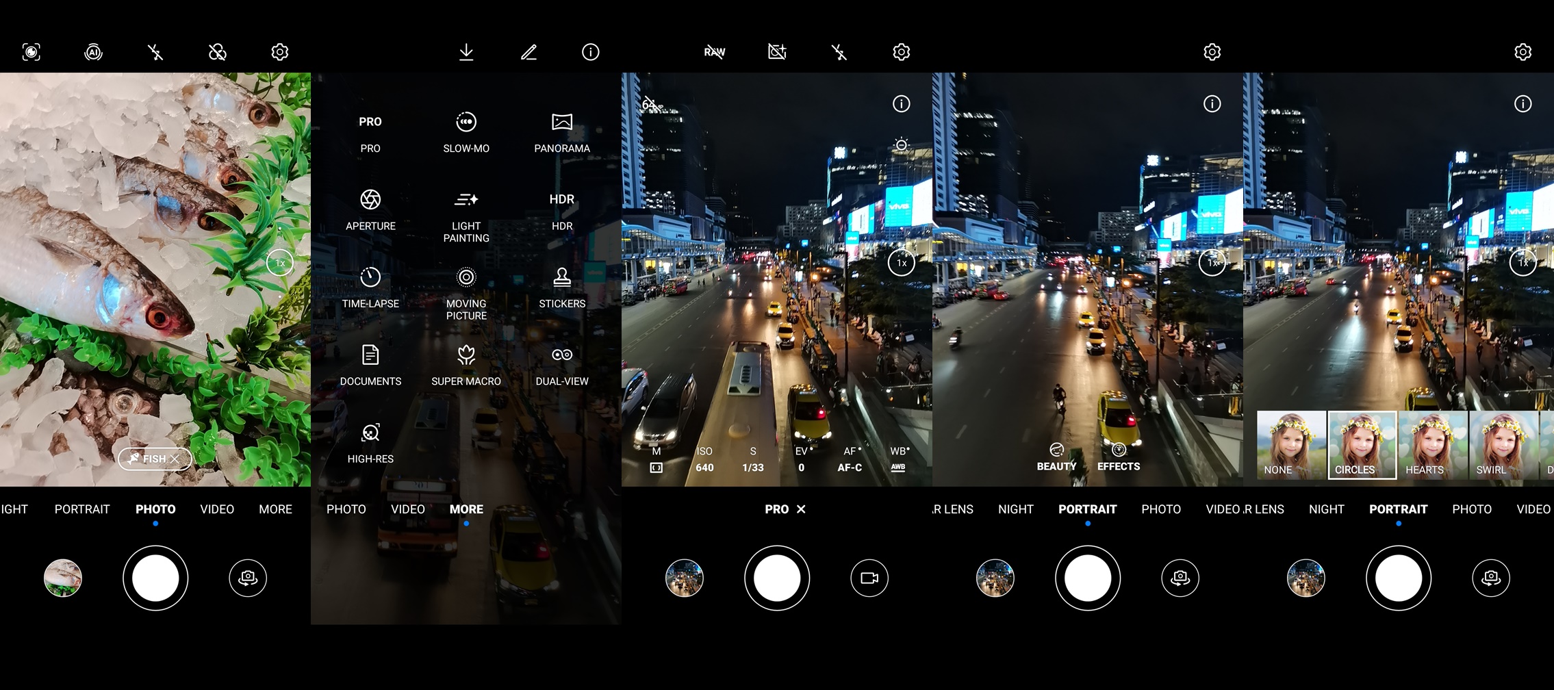Tap info icon in Pro screen viewfinder

[x=901, y=104]
